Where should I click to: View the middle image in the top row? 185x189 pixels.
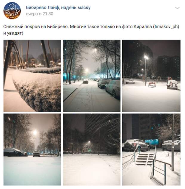tap(92, 76)
